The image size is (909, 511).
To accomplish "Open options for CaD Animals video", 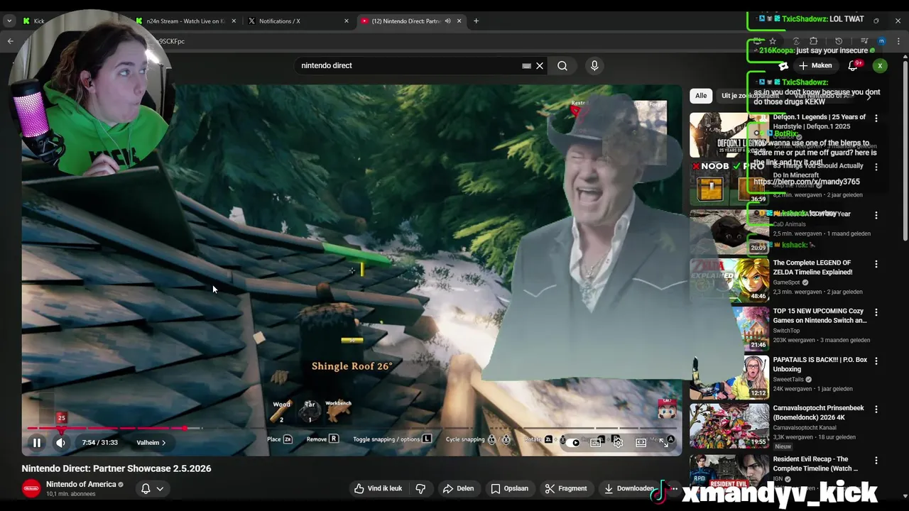I will [x=876, y=215].
